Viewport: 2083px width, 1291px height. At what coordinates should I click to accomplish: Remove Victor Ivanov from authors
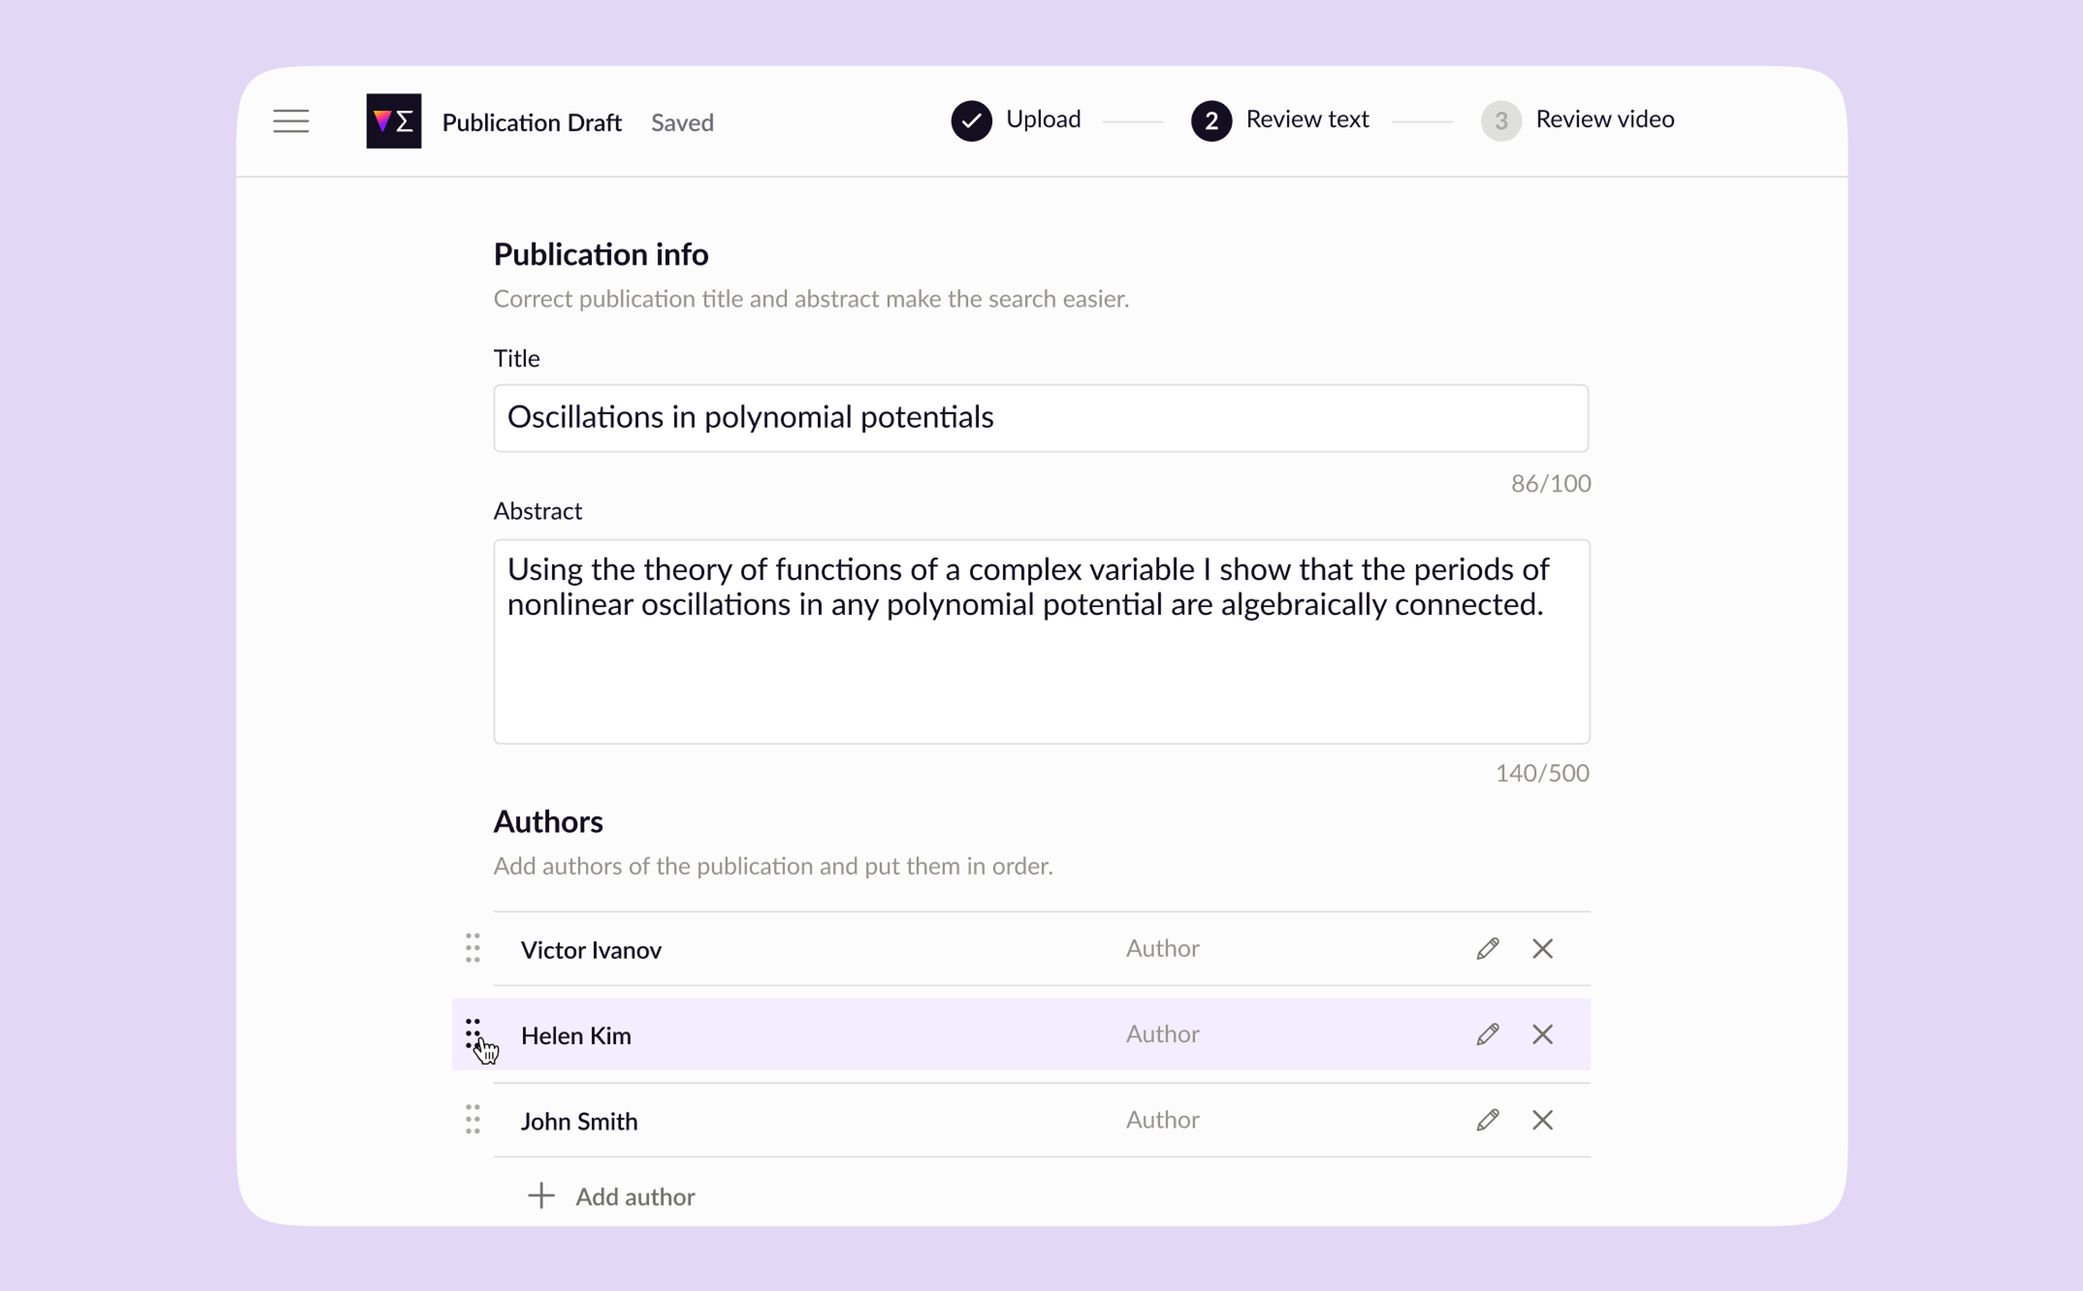[1542, 949]
